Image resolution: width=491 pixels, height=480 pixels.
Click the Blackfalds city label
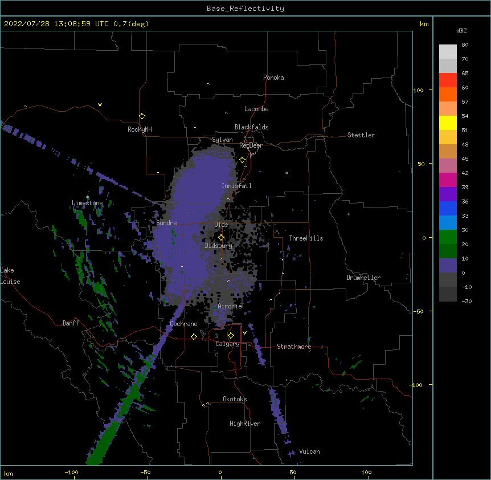[251, 127]
